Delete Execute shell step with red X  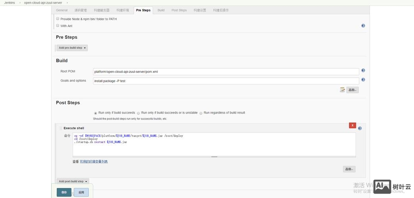point(352,126)
